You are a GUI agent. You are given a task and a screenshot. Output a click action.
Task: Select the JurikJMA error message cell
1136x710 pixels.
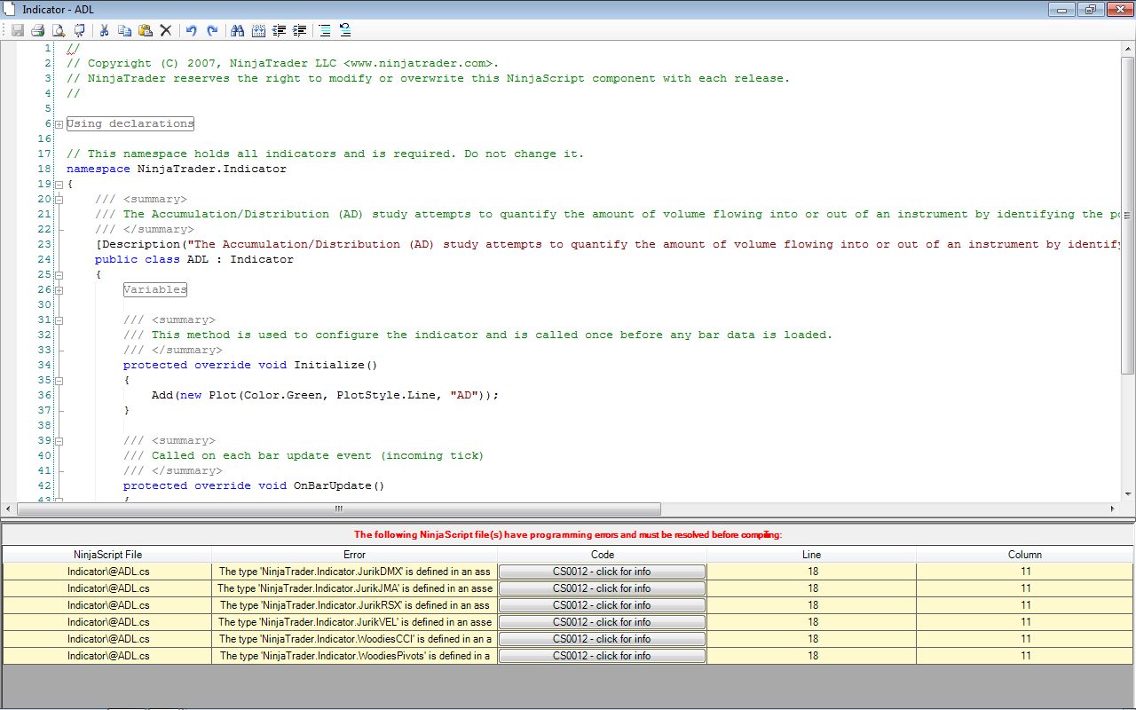point(354,588)
